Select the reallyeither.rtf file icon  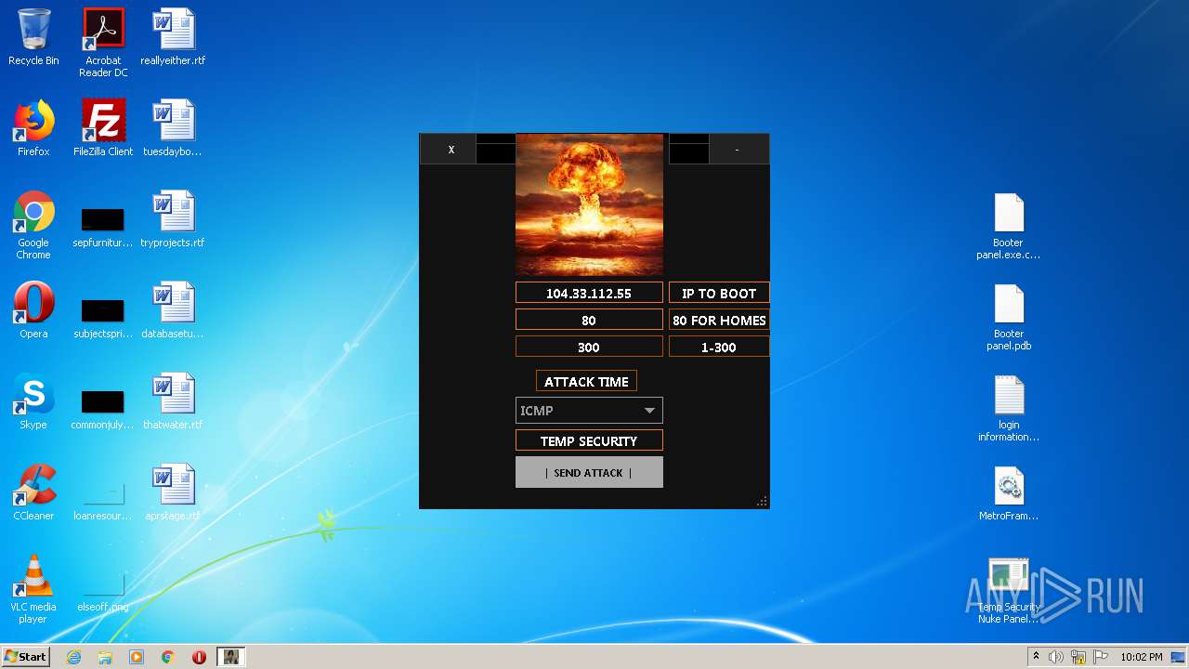(x=173, y=37)
